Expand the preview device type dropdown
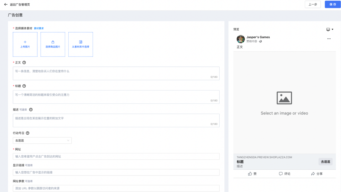341x192 pixels. point(330,29)
